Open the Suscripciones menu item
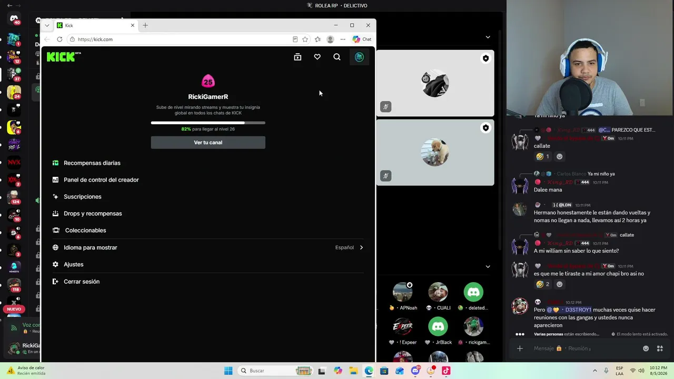Viewport: 674px width, 379px height. pyautogui.click(x=83, y=197)
